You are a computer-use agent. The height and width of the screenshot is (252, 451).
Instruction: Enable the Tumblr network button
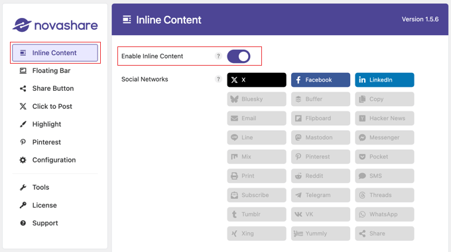point(257,214)
